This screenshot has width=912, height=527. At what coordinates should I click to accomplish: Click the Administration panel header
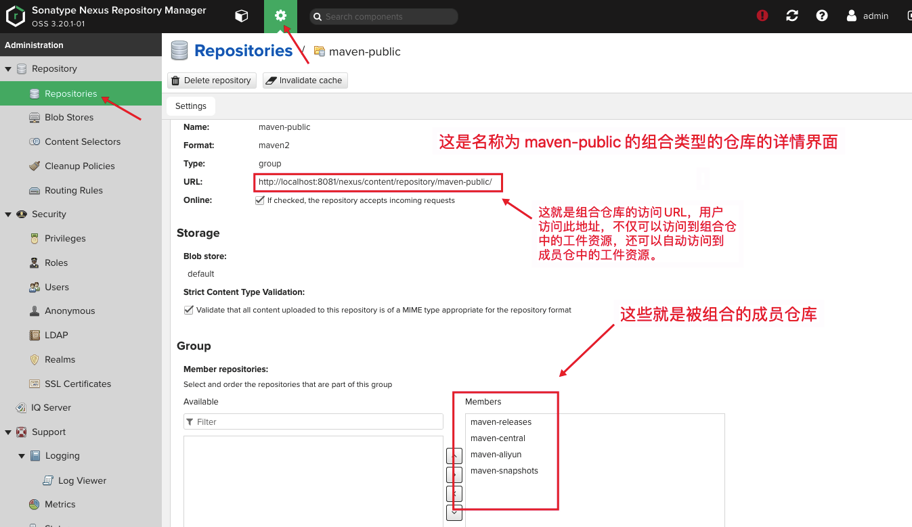coord(81,45)
